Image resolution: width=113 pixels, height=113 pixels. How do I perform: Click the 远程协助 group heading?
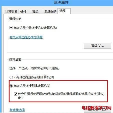(x=15, y=19)
